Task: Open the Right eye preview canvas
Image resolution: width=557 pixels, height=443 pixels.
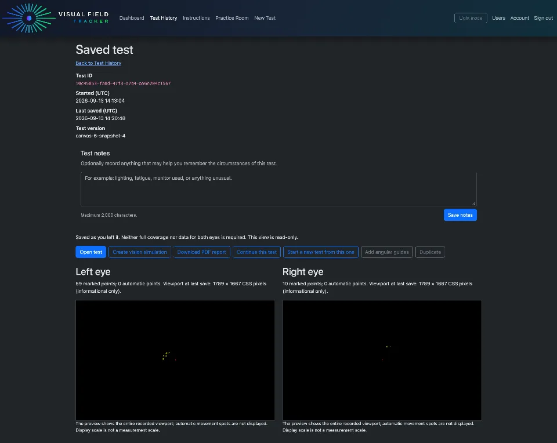Action: tap(382, 360)
